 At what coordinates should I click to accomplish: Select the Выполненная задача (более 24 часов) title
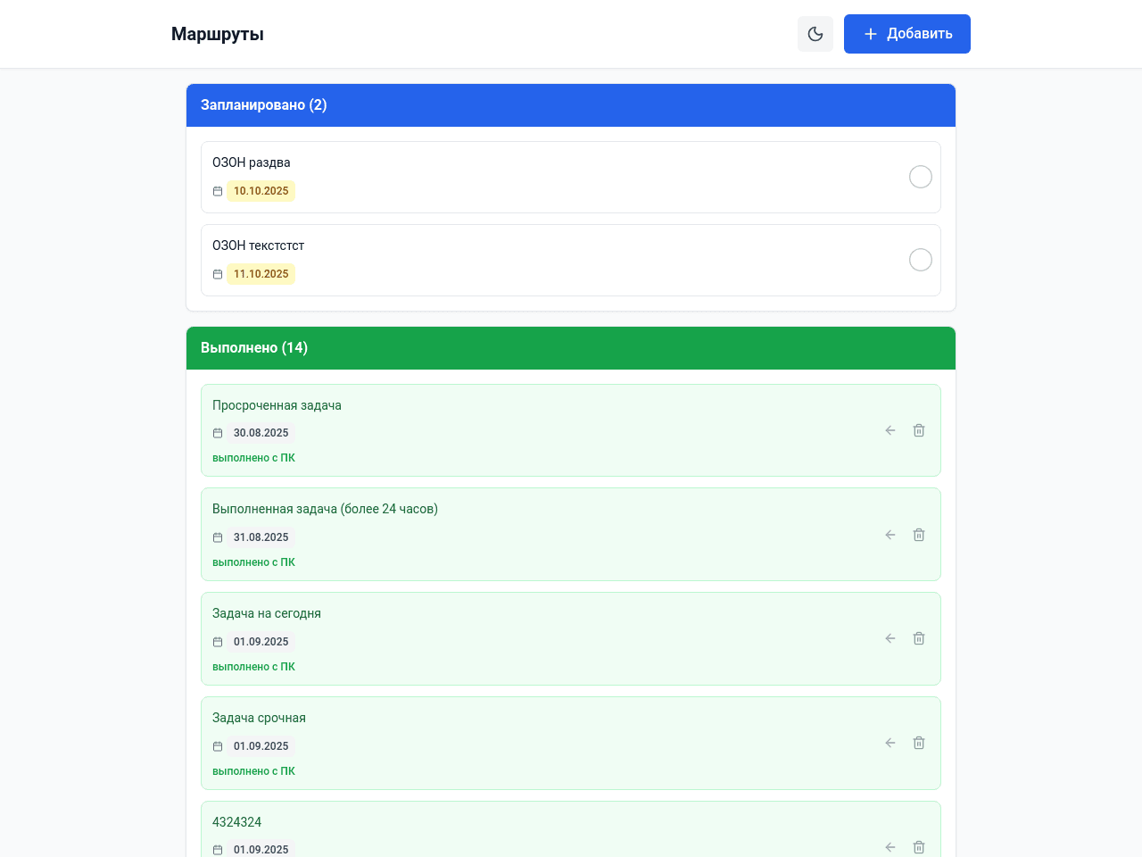[x=325, y=509]
